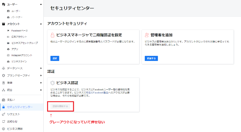Collapse the アカウント section arrow
The width and height of the screenshot is (241, 132).
point(41,24)
